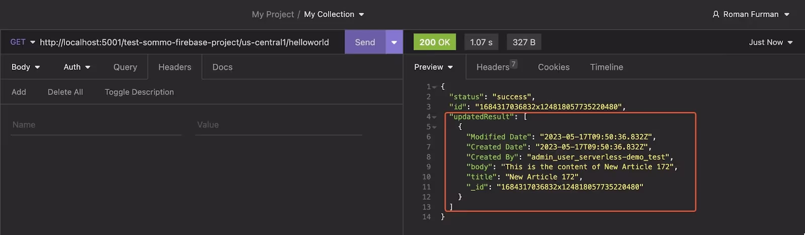Screen dimensions: 805x235
Task: Click the 1.07 s response time
Action: tap(481, 42)
